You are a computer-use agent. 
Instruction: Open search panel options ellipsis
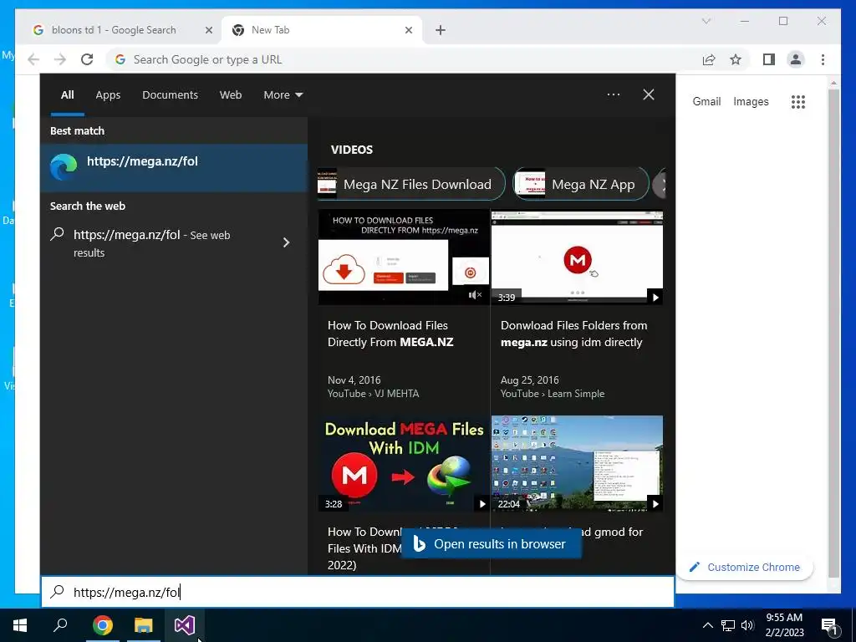click(614, 94)
